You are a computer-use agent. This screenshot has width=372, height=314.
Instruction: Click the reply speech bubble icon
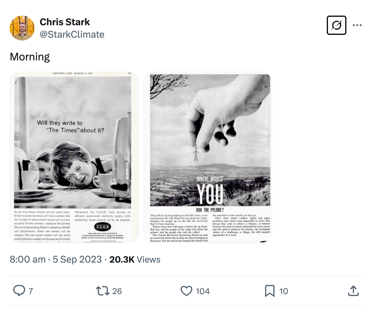[x=19, y=291]
